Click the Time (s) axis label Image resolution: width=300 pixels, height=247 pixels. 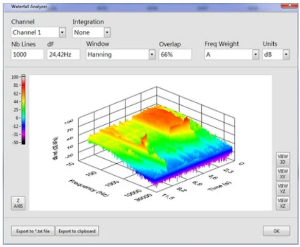[x=219, y=186]
